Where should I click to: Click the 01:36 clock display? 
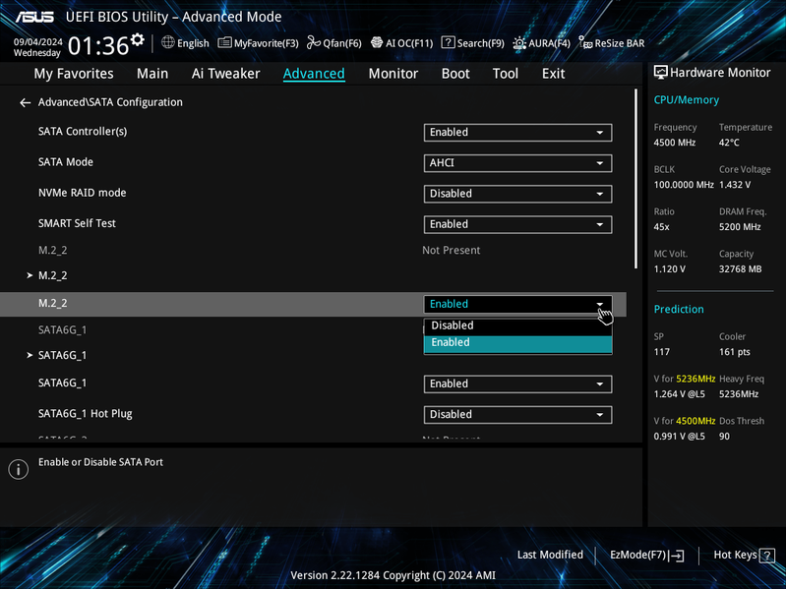pyautogui.click(x=98, y=46)
